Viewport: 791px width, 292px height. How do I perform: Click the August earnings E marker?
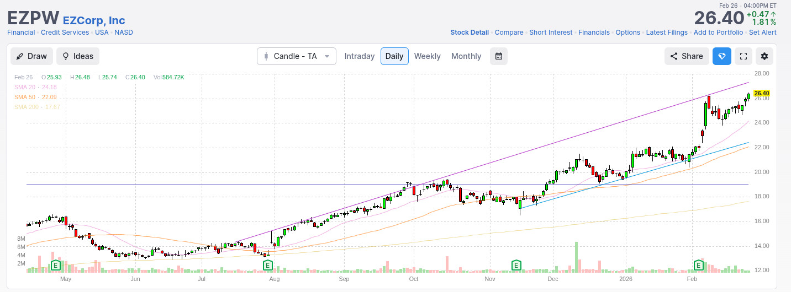click(267, 266)
